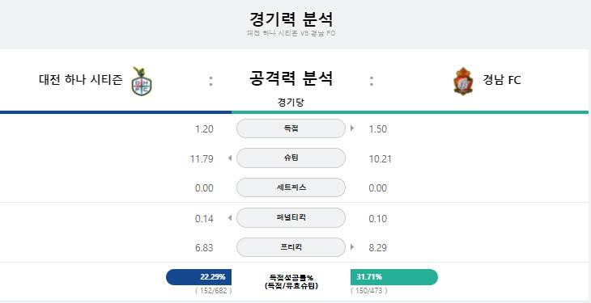The image size is (591, 303).
Task: Click the right arrow beside 프리킥
Action: coord(352,247)
